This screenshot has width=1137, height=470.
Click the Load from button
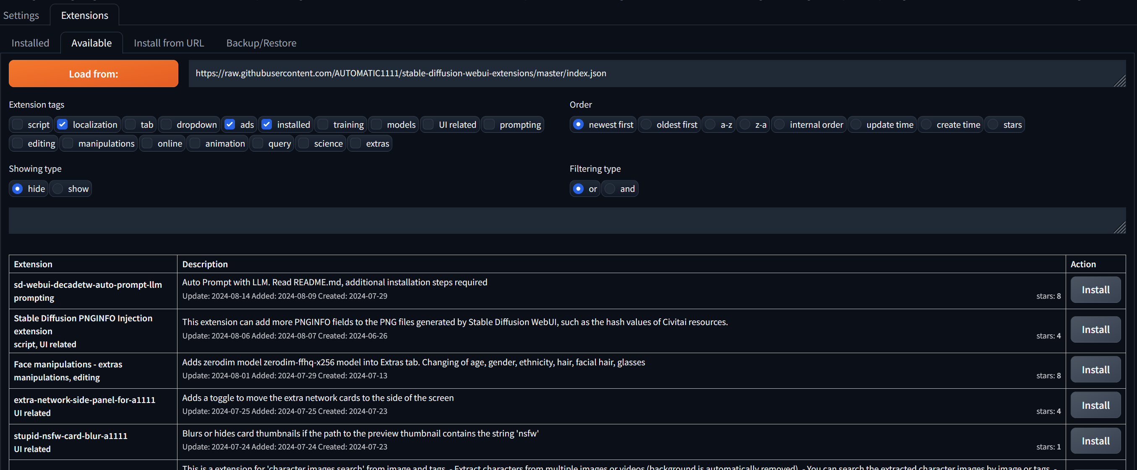(93, 74)
